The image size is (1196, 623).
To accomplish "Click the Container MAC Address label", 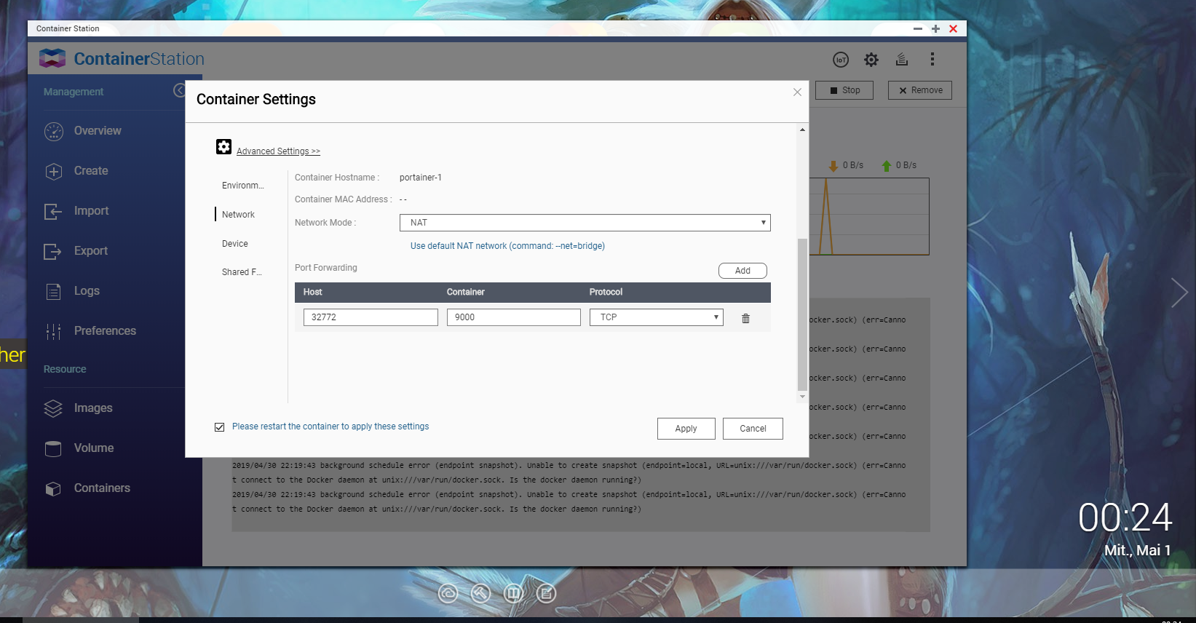I will pyautogui.click(x=343, y=199).
